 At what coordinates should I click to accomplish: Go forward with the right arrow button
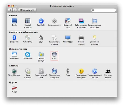click(x=15, y=10)
